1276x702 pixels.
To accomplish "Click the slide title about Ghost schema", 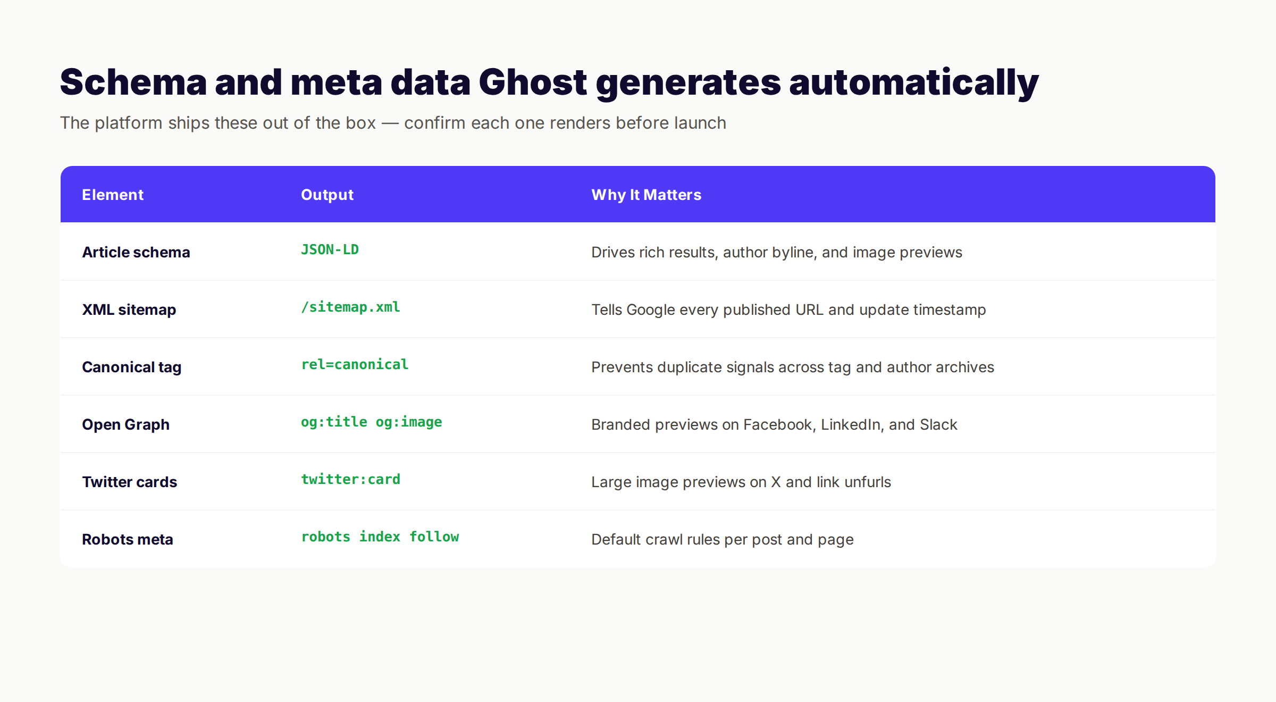I will click(x=549, y=82).
